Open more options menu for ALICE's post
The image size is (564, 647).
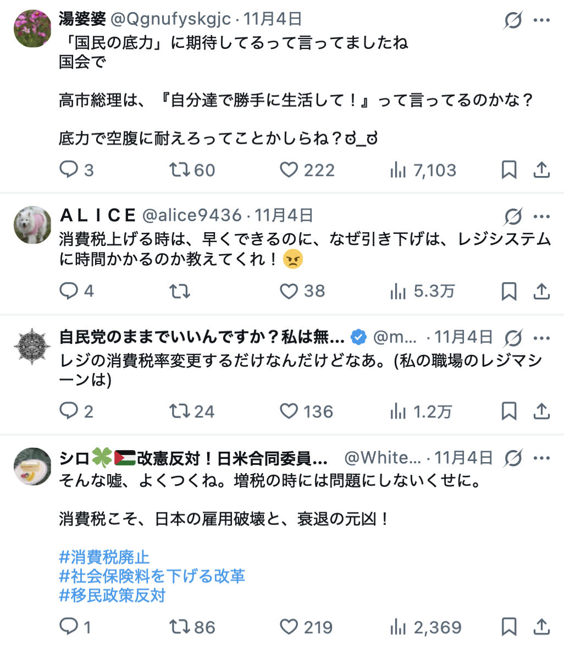click(x=541, y=216)
